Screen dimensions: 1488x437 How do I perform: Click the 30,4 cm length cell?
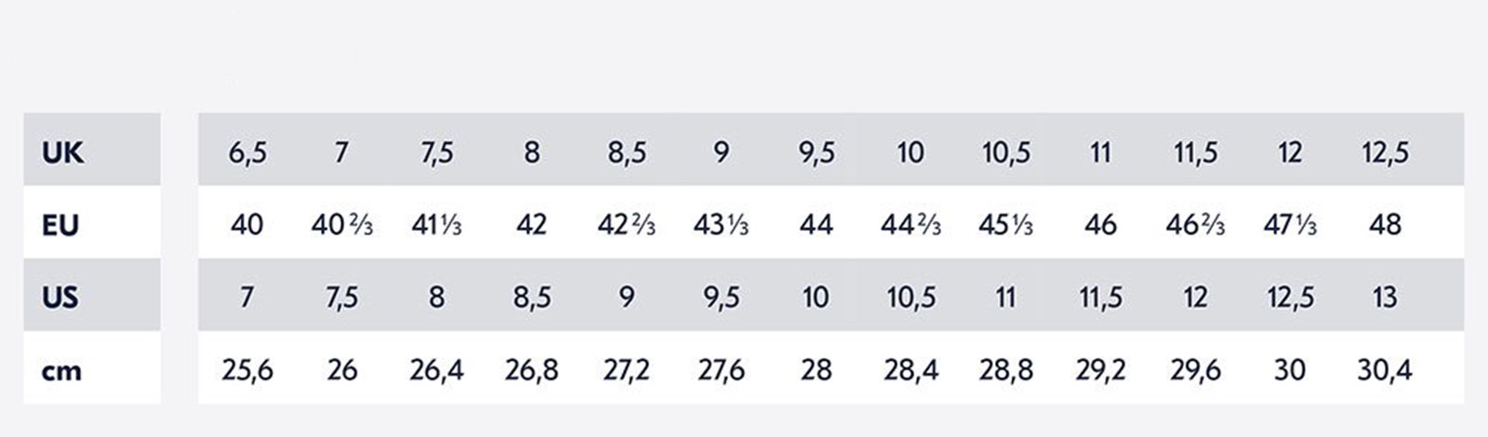point(1385,370)
